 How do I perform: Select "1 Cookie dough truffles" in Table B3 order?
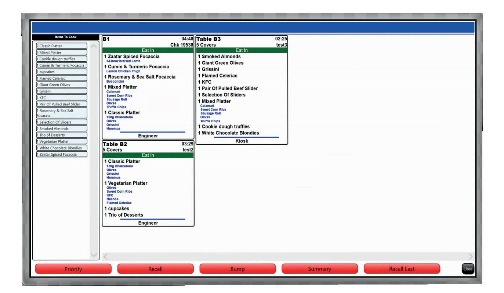[x=224, y=127]
